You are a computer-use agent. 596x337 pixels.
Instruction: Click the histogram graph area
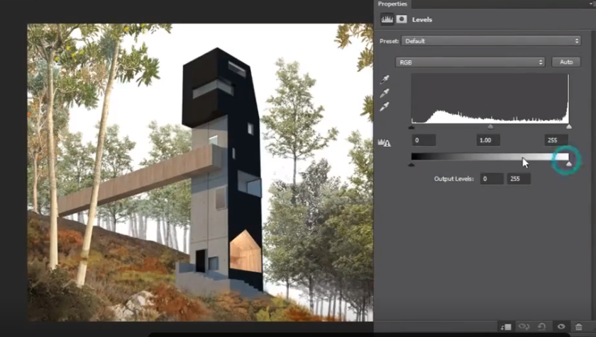(x=490, y=98)
